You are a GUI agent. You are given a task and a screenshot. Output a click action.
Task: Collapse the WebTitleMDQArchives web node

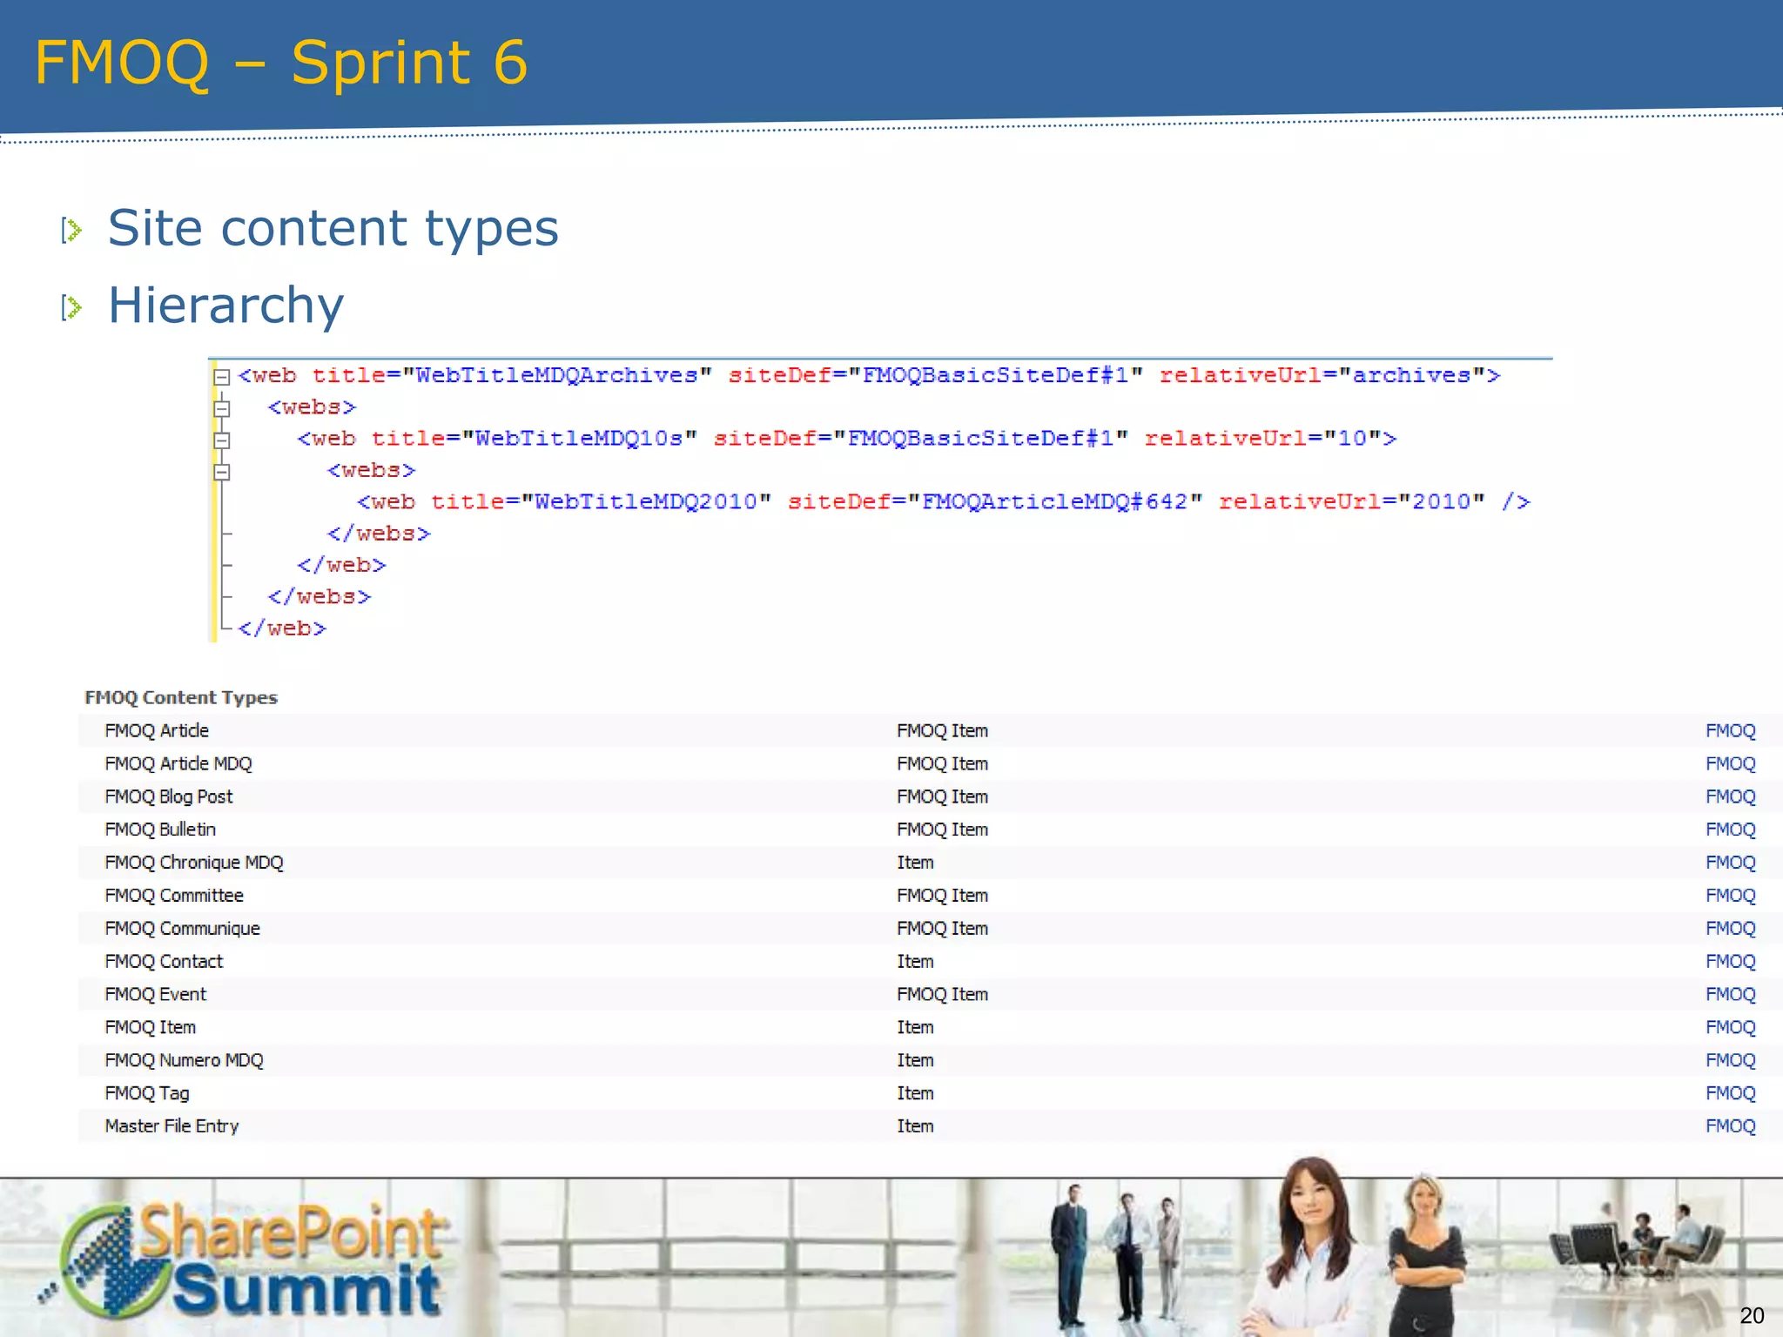222,377
